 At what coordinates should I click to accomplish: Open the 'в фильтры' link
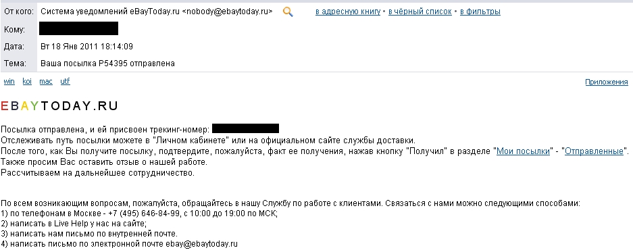pos(480,11)
